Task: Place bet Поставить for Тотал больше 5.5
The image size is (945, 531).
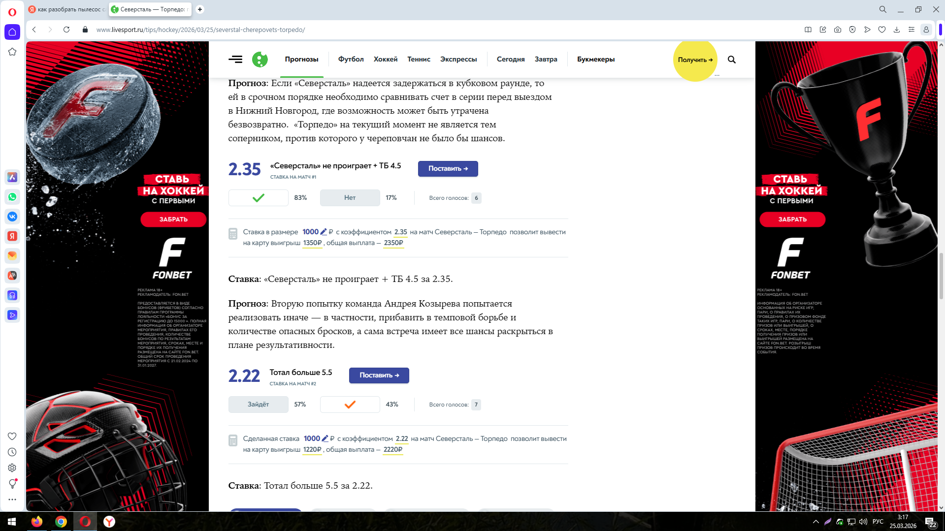Action: click(379, 375)
